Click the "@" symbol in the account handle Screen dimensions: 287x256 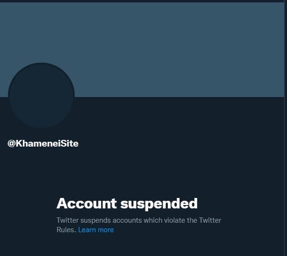(12, 144)
